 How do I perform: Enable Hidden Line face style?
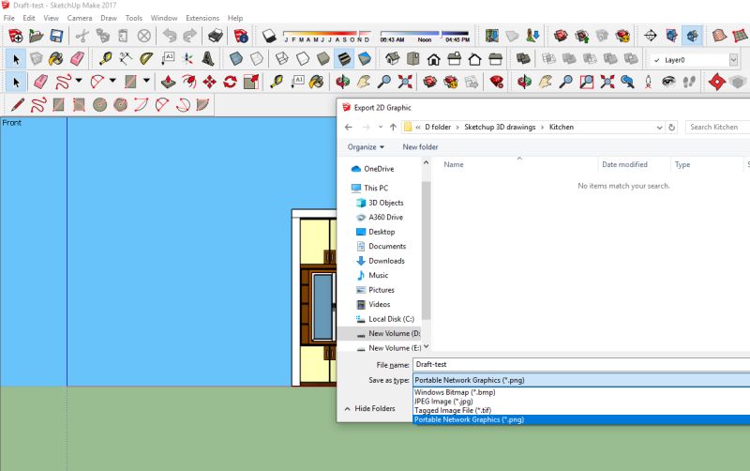tap(302, 59)
